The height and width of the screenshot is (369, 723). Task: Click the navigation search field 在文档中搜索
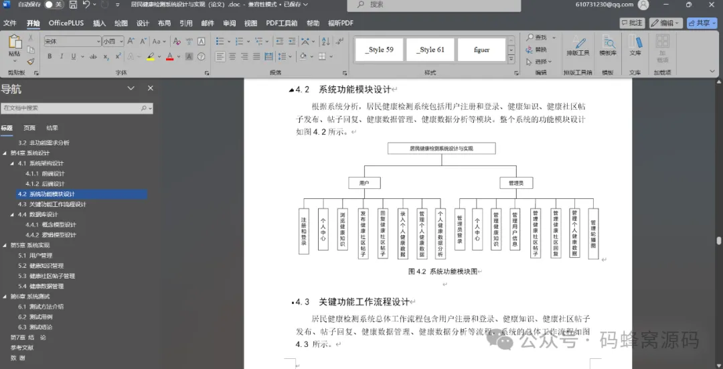76,108
